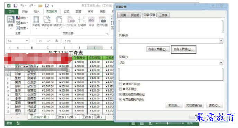238x128 pixels.
Task: Select the 页眉/页脚 tab in Page Setup dialog
Action: [x=149, y=15]
